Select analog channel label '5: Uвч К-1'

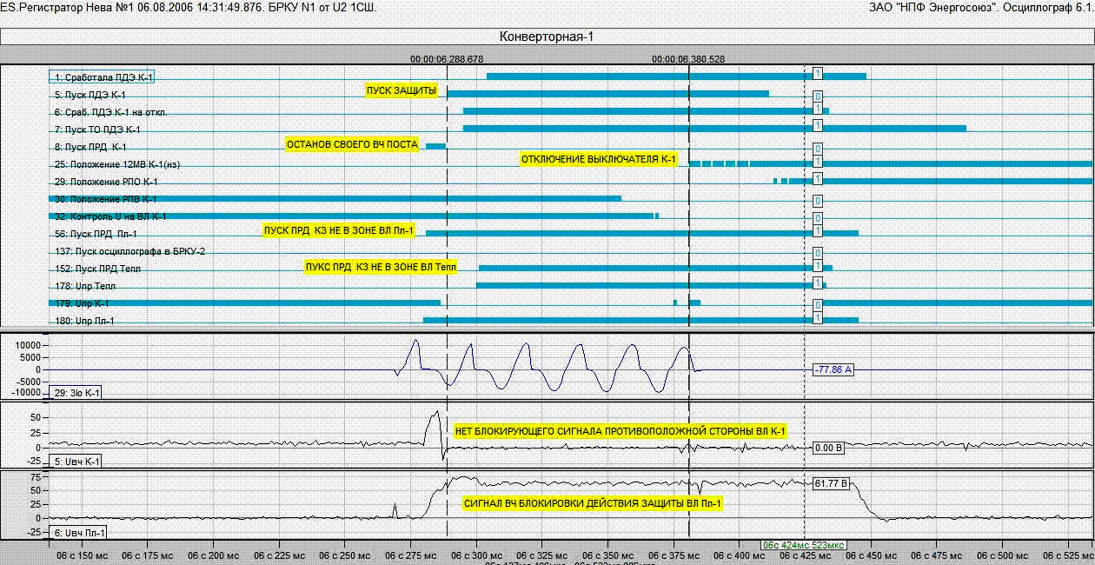click(76, 462)
